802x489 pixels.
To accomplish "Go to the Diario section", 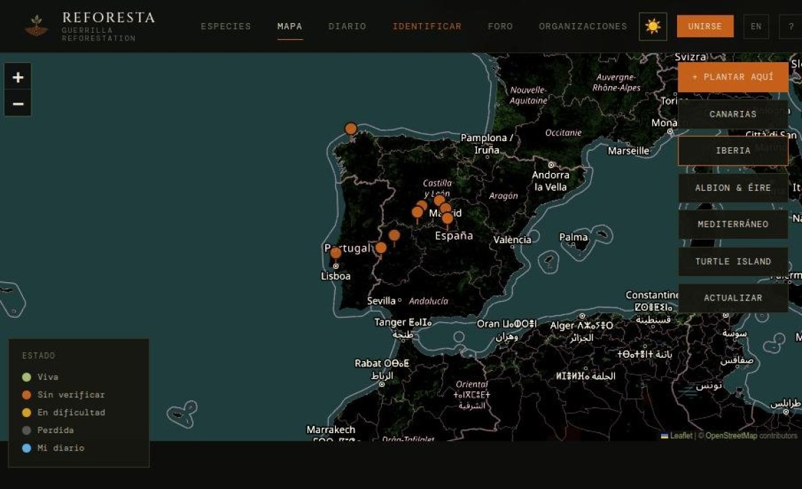I will click(x=348, y=26).
